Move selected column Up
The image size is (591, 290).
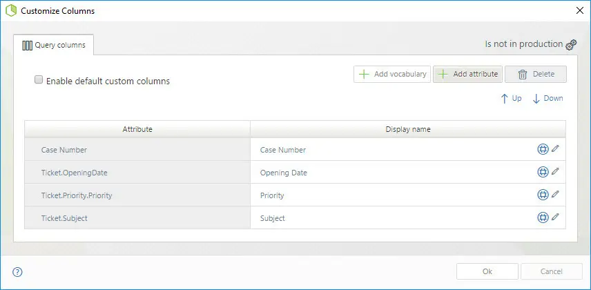511,99
